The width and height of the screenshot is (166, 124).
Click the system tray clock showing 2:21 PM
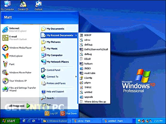[x=158, y=121]
